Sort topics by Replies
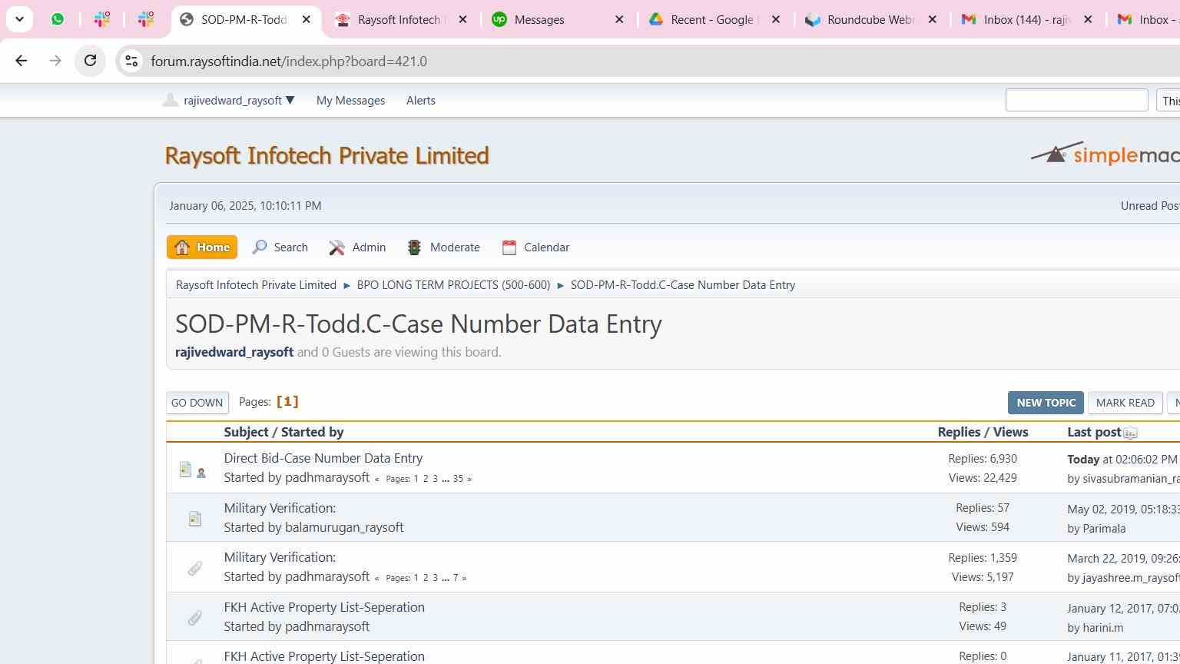Image resolution: width=1180 pixels, height=664 pixels. click(x=959, y=432)
